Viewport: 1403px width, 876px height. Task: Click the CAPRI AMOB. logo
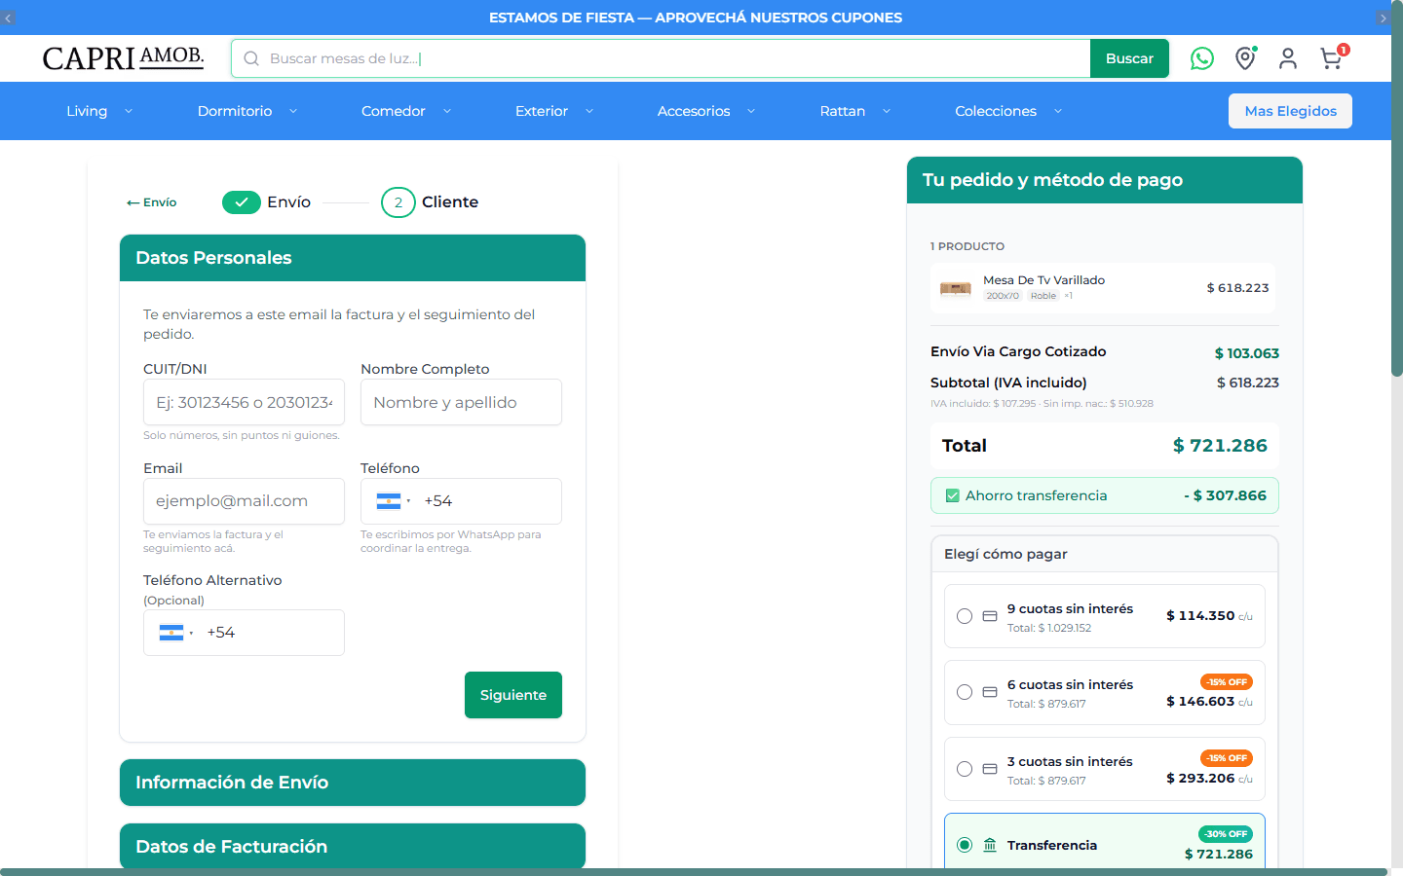point(123,58)
